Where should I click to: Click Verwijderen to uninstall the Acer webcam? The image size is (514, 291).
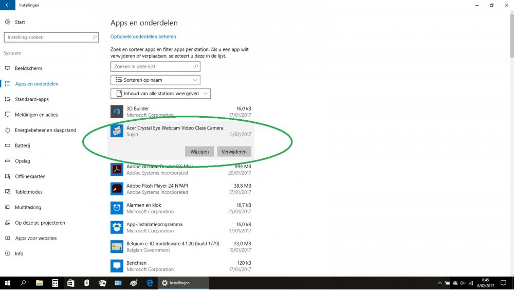pyautogui.click(x=234, y=152)
